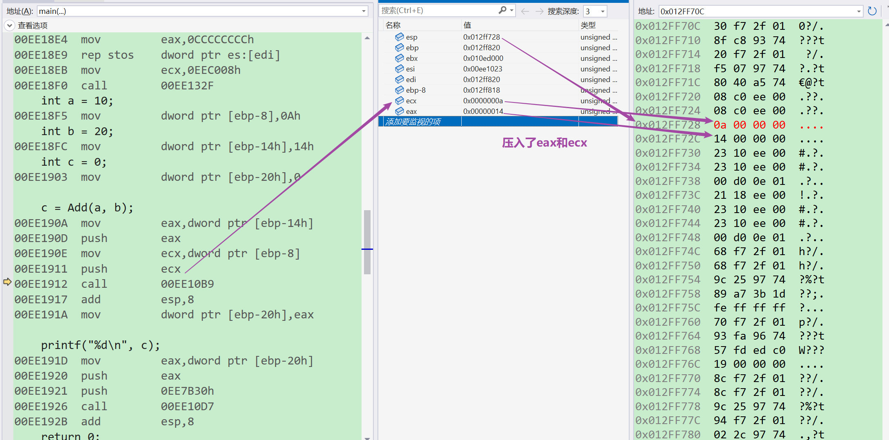Click the ebp watch variable icon
This screenshot has width=889, height=440.
pyautogui.click(x=399, y=48)
